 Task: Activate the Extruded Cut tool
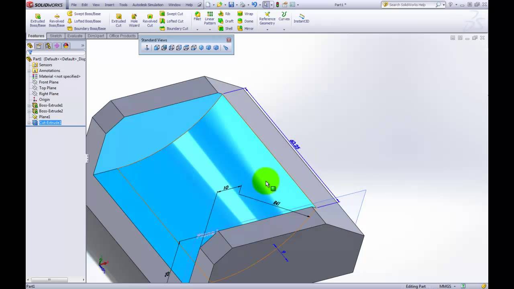(x=118, y=20)
